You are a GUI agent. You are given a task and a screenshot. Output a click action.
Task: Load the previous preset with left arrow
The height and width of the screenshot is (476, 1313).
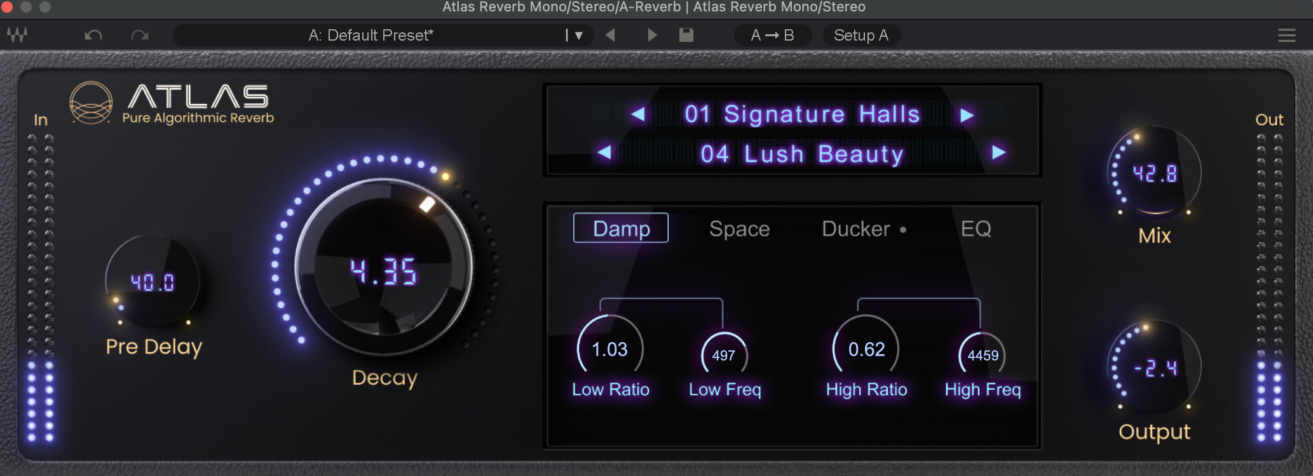coord(610,36)
